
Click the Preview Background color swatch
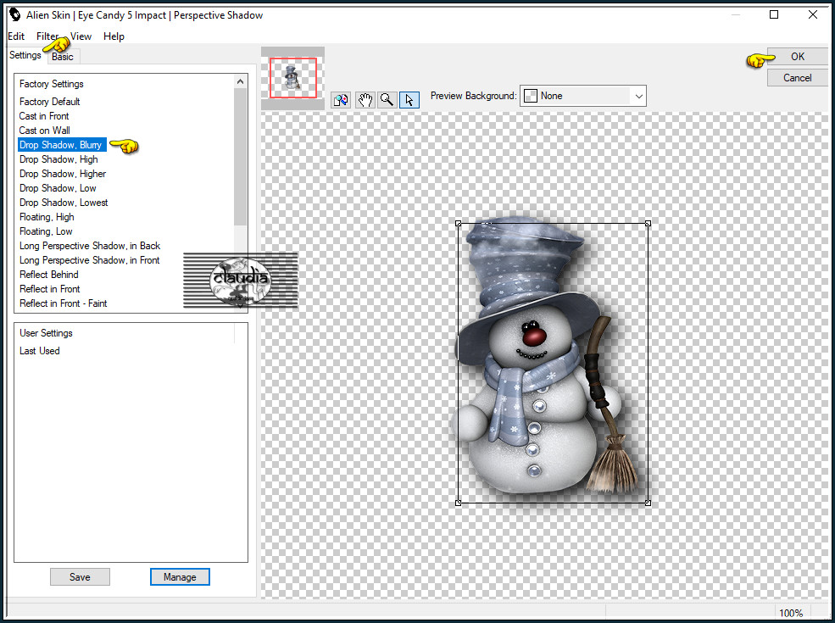coord(531,96)
